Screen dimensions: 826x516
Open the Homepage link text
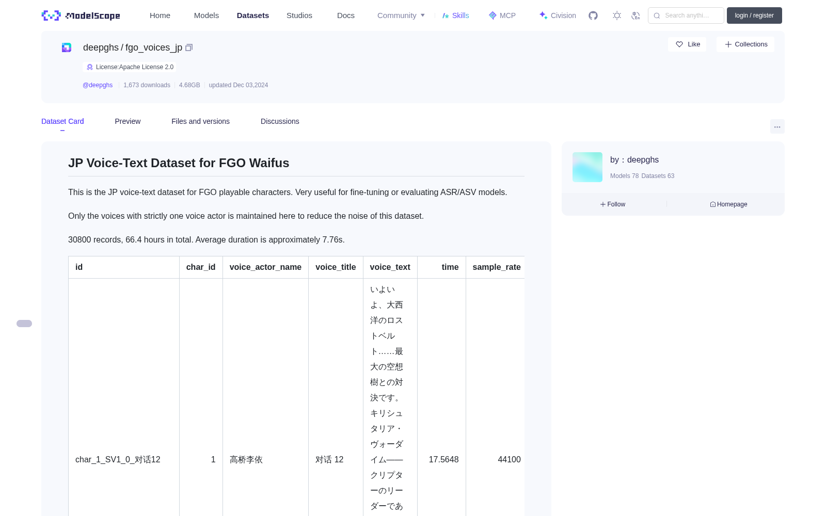click(x=732, y=204)
